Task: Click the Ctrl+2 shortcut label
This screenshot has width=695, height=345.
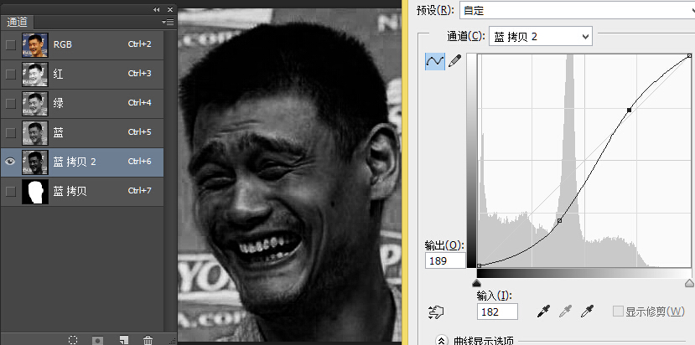Action: [x=140, y=44]
